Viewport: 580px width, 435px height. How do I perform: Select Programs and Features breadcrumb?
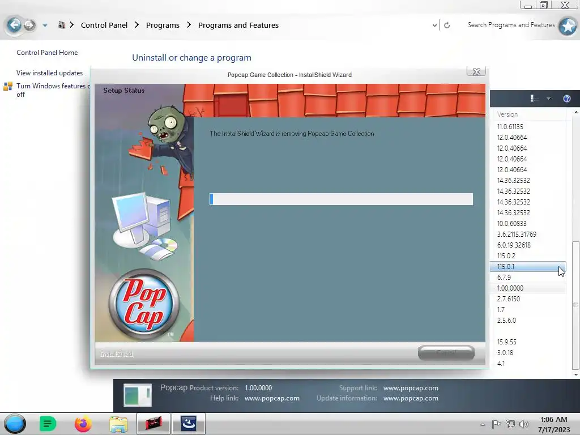coord(238,25)
